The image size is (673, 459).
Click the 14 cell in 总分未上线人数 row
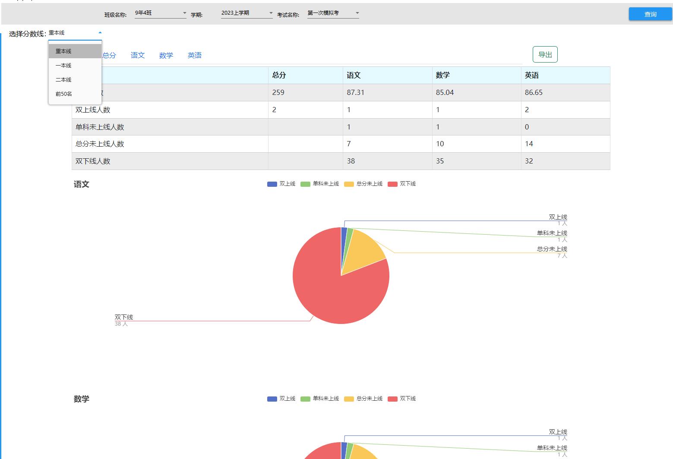click(x=566, y=144)
